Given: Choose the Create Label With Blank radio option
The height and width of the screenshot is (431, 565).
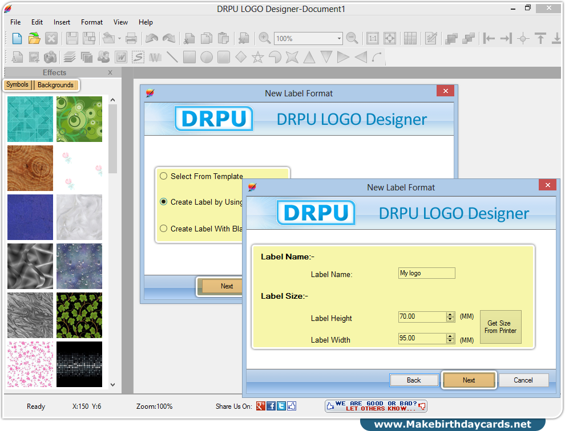Looking at the screenshot, I should tap(164, 228).
